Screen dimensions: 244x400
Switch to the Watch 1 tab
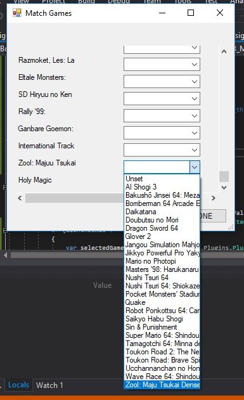49,385
